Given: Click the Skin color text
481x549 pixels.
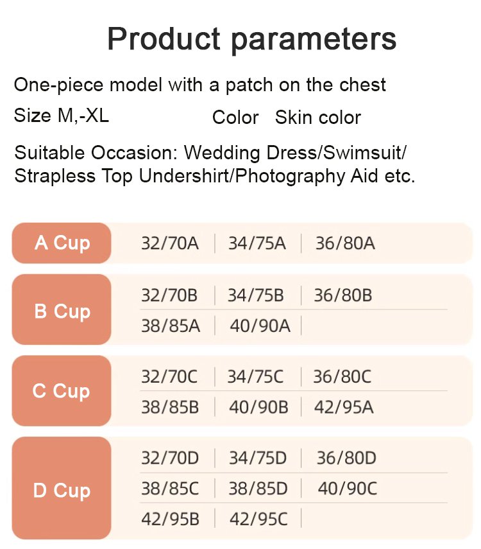Looking at the screenshot, I should 318,118.
